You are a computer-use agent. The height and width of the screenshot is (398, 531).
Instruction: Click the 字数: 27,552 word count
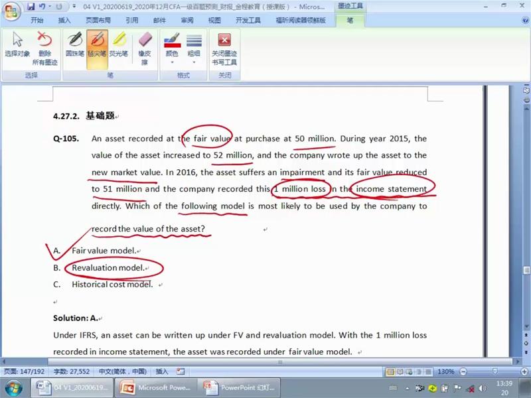pos(72,371)
